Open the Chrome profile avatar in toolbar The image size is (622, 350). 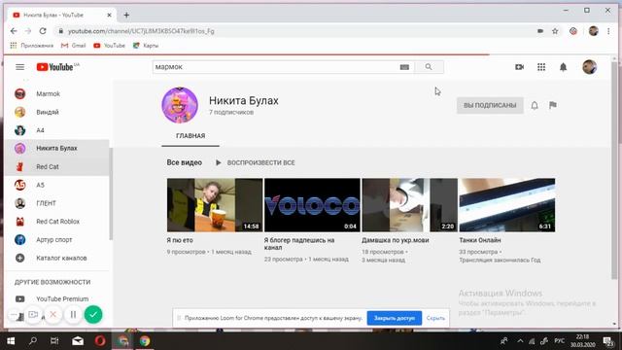594,31
